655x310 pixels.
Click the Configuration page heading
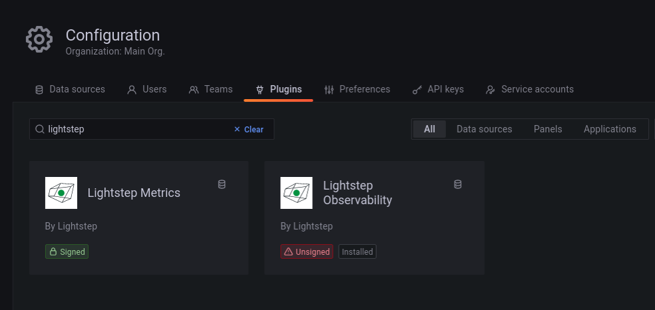(x=112, y=35)
